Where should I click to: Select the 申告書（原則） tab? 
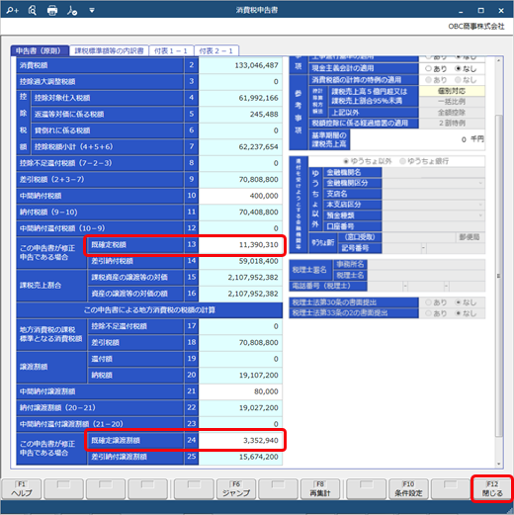[x=40, y=50]
